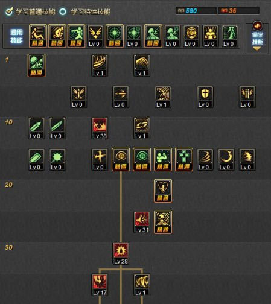Click the red flame skill at Lv 38
This screenshot has width=271, height=304.
tap(100, 128)
